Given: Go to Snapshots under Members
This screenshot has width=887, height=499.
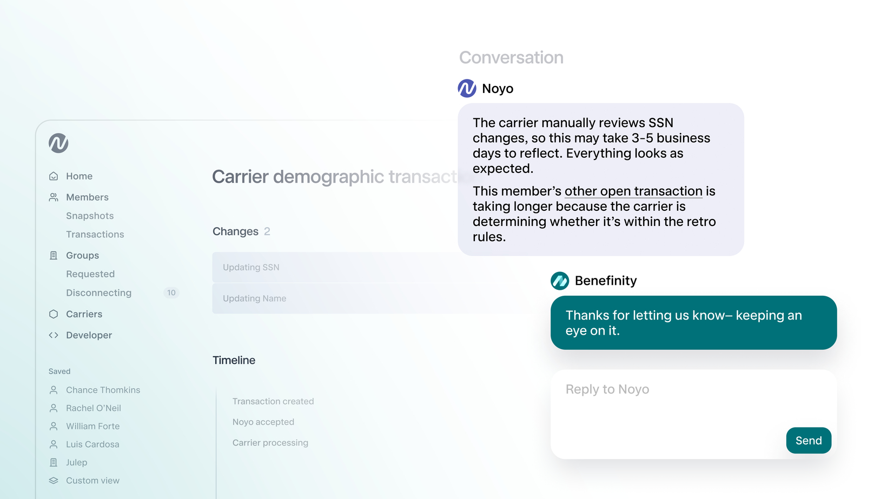Looking at the screenshot, I should 90,216.
